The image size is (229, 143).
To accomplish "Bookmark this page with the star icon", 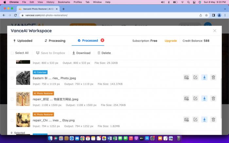I will (x=206, y=15).
